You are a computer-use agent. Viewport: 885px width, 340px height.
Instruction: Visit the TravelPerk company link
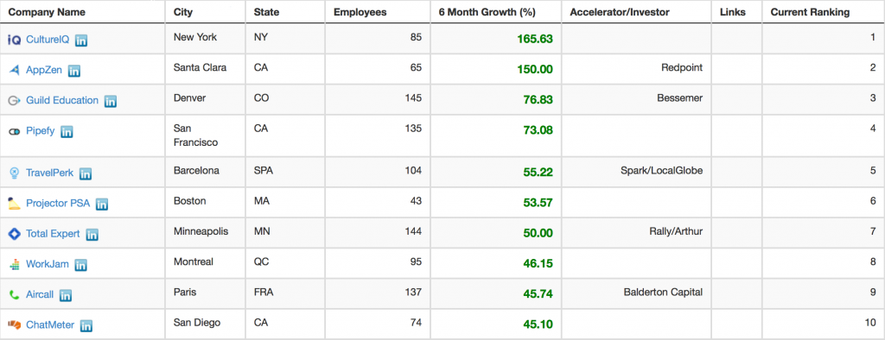[49, 173]
